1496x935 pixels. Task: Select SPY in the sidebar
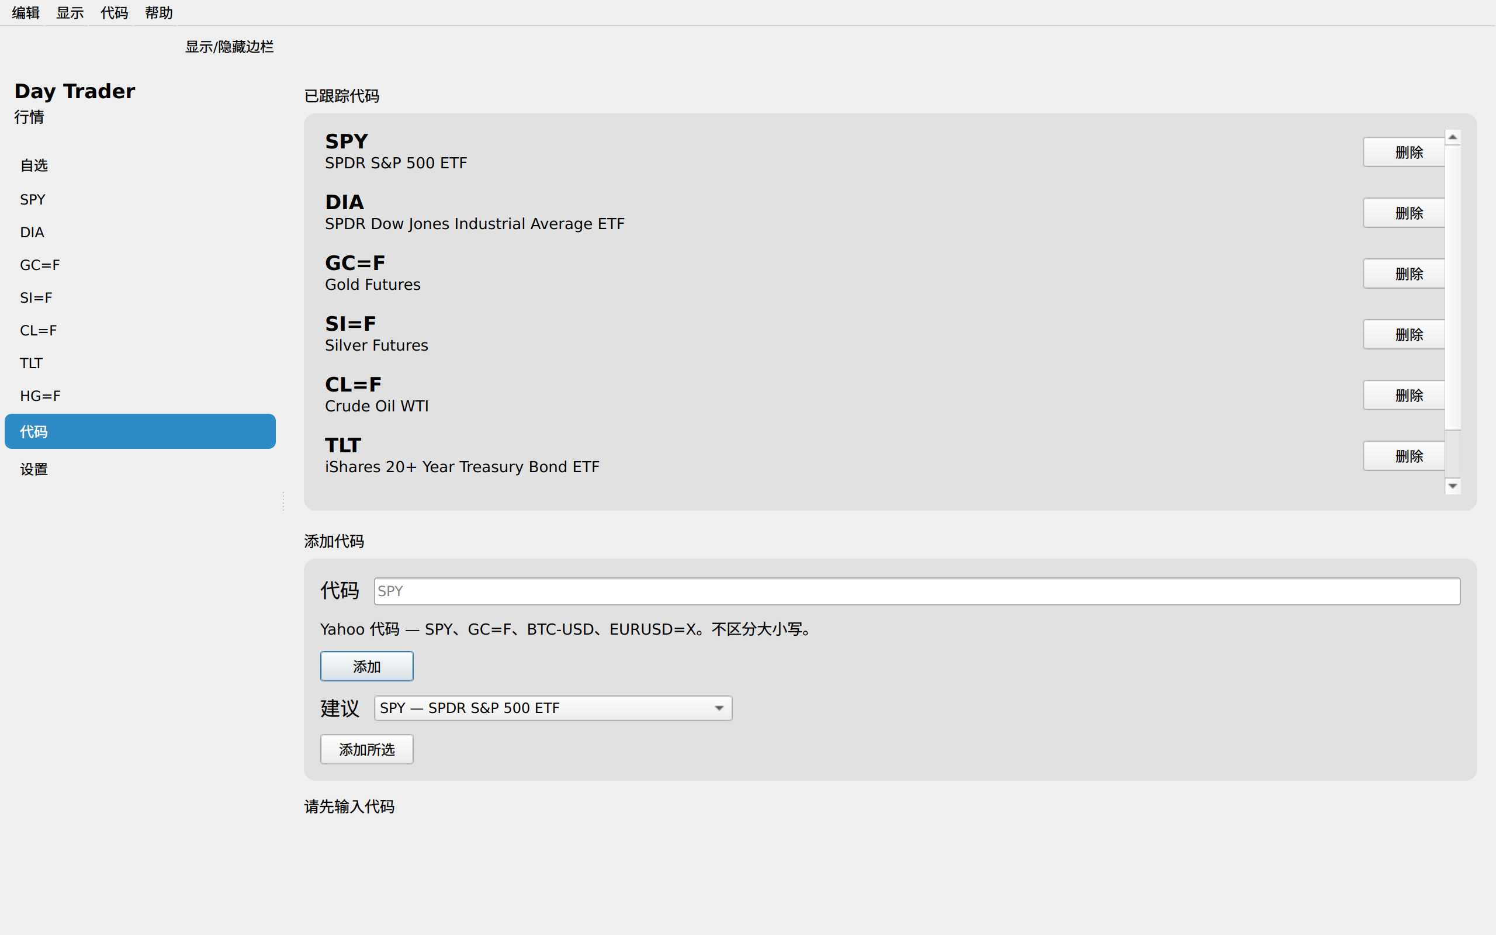(140, 200)
